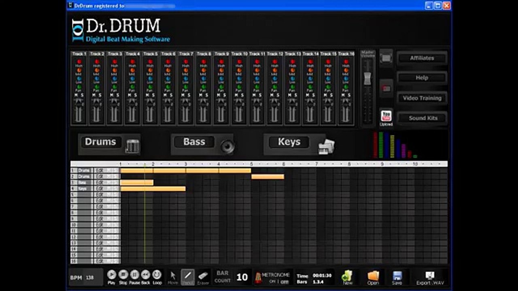Click Edit on empty sequencer row 10
The height and width of the screenshot is (291, 518).
pyautogui.click(x=100, y=225)
